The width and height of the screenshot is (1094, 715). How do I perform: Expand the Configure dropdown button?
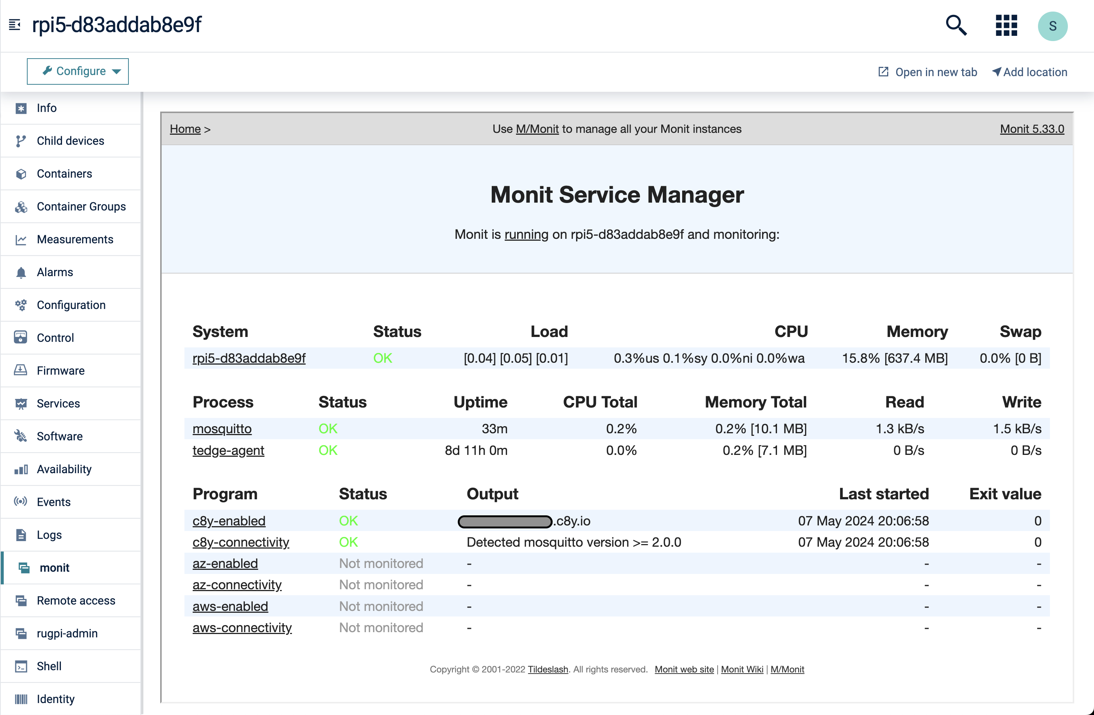click(x=78, y=71)
